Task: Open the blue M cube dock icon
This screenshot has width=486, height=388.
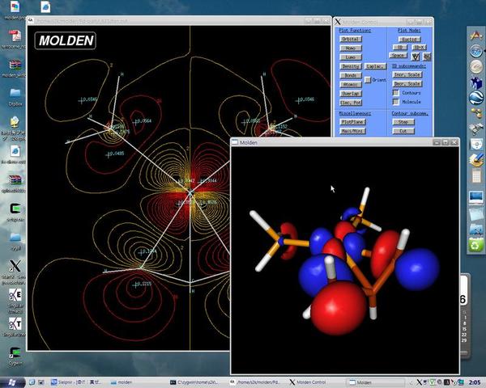Action: (x=476, y=83)
